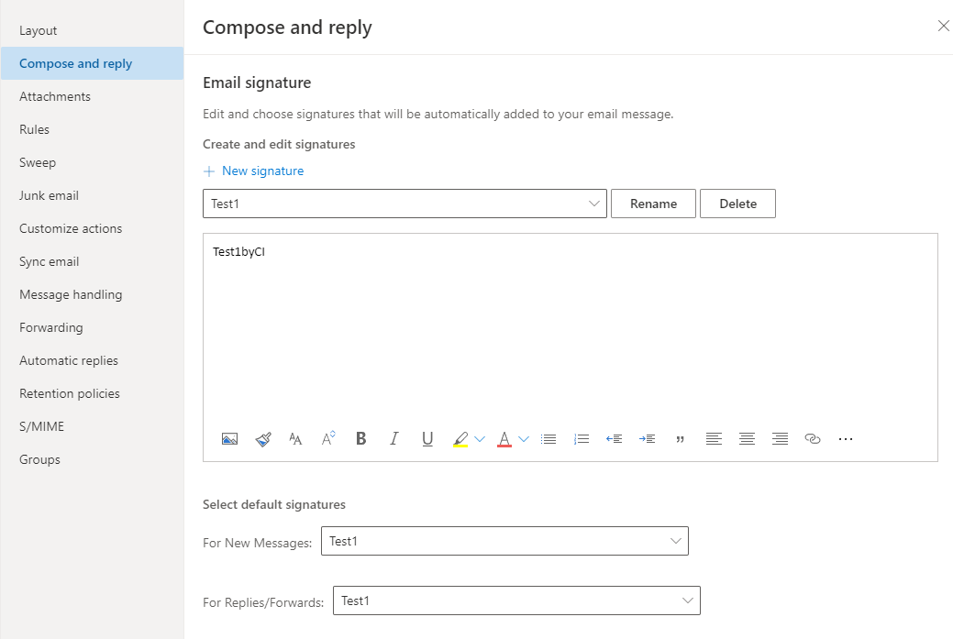Insert a picture into the signature

229,438
